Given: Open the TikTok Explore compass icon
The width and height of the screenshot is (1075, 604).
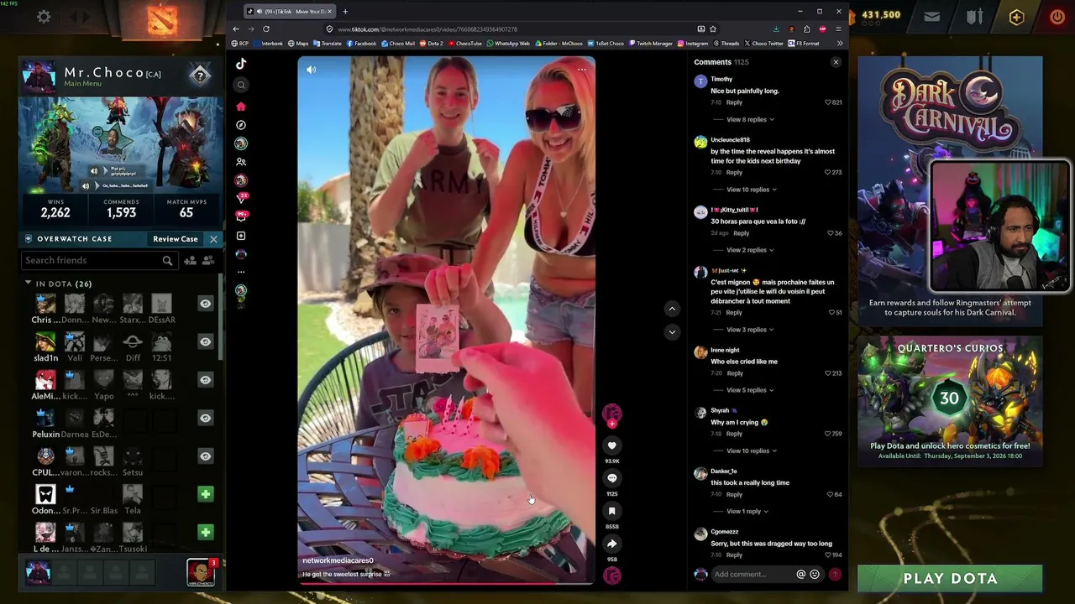Looking at the screenshot, I should (x=241, y=125).
